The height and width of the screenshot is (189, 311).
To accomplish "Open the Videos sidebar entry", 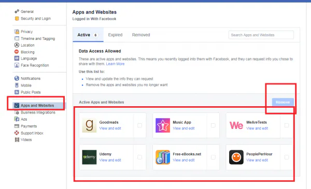I will (x=26, y=140).
